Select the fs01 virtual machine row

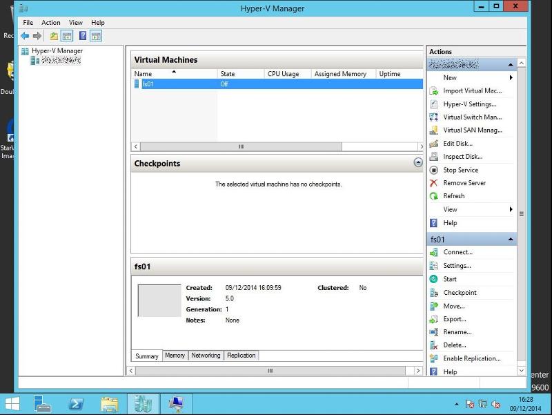click(278, 84)
